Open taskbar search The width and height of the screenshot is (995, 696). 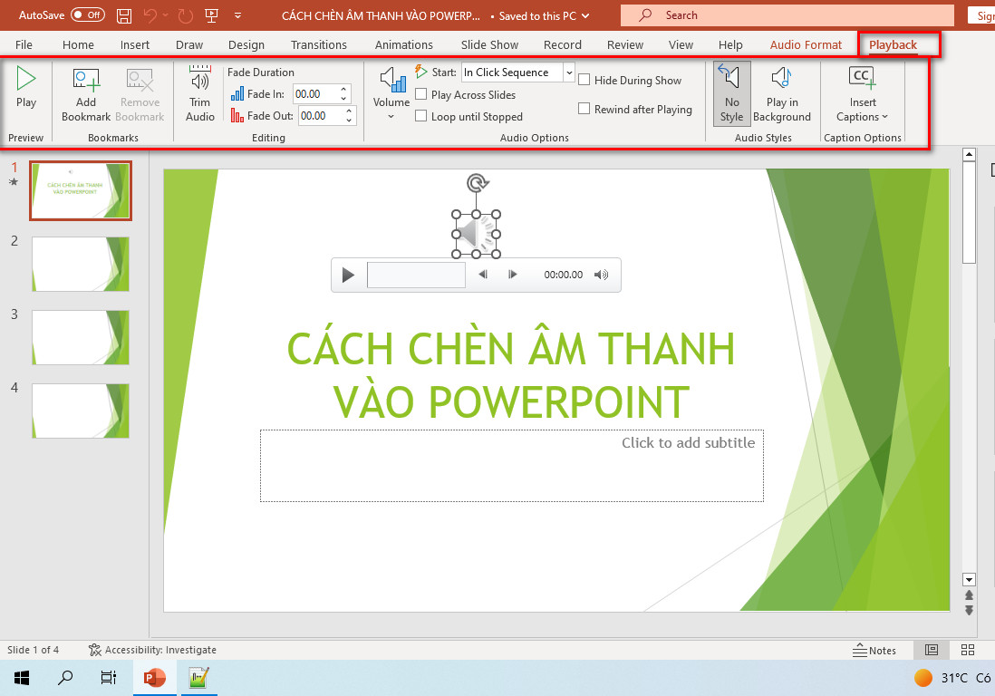click(x=64, y=678)
